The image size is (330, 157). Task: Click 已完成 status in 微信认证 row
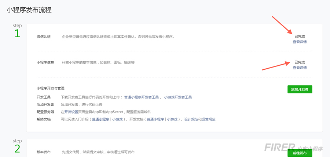tap(300, 37)
